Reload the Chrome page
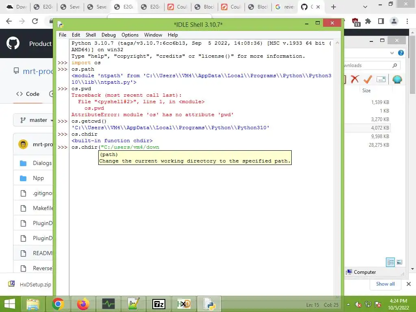416x312 pixels. click(35, 21)
